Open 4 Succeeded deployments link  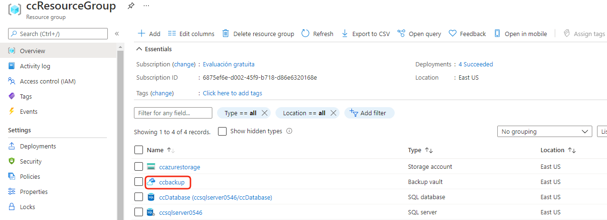(475, 64)
